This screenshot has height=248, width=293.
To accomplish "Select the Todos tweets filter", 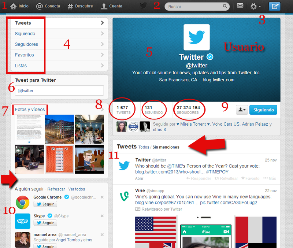I will coord(144,147).
